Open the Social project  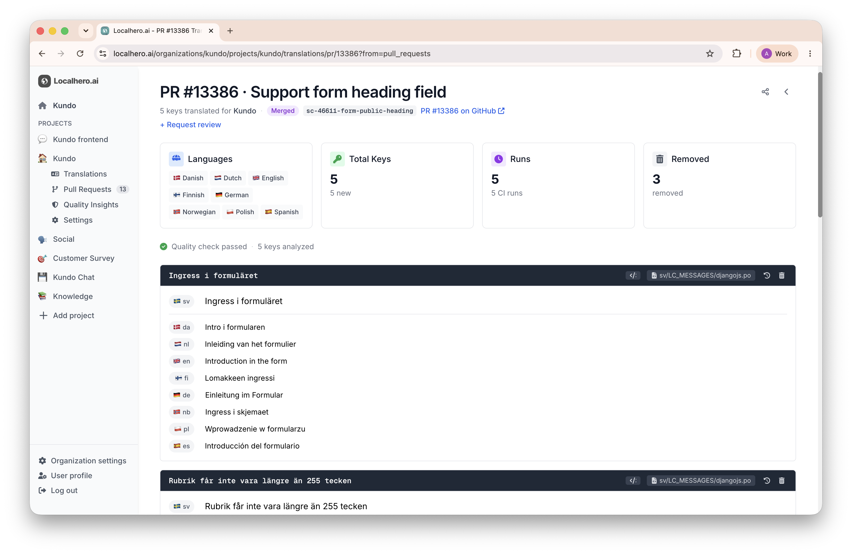pyautogui.click(x=56, y=239)
